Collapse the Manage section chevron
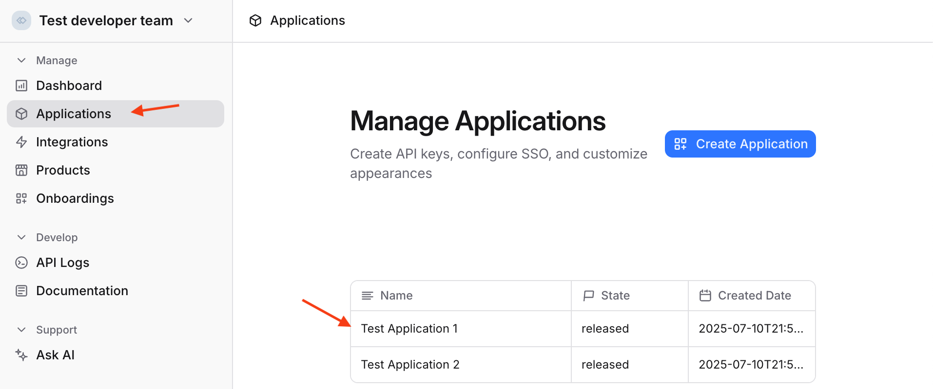Image resolution: width=933 pixels, height=389 pixels. pos(21,60)
